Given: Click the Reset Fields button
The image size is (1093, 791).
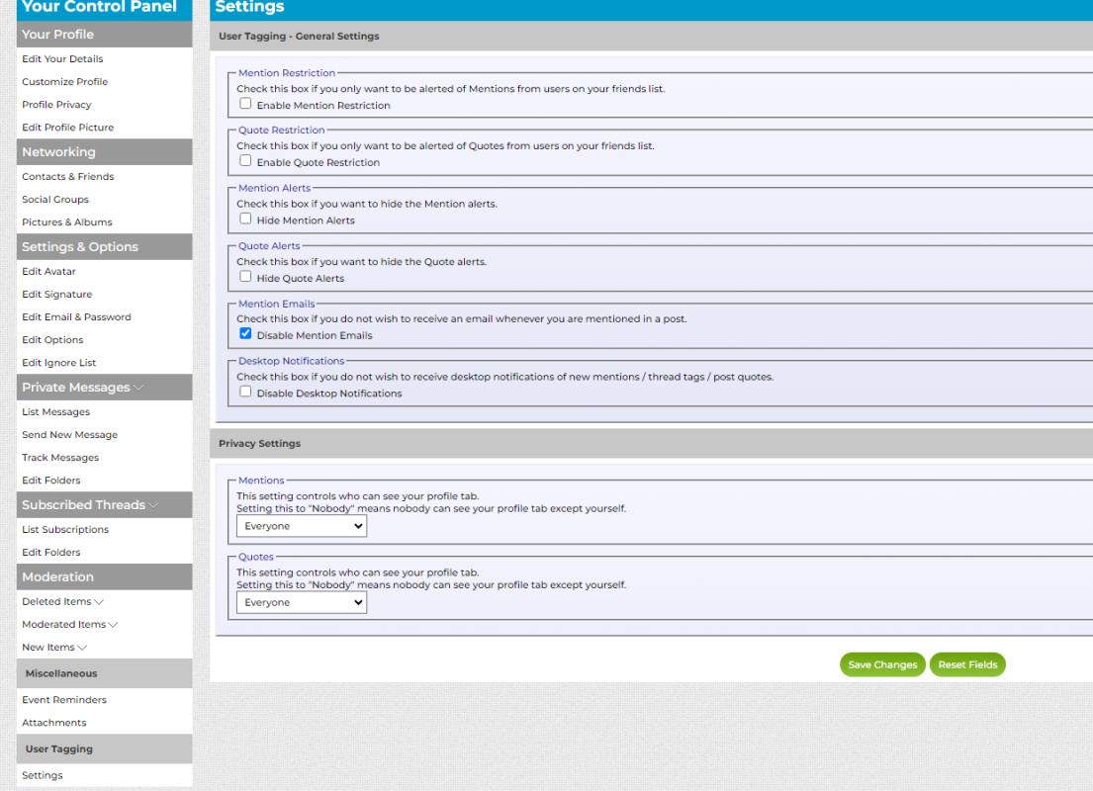Looking at the screenshot, I should (966, 665).
